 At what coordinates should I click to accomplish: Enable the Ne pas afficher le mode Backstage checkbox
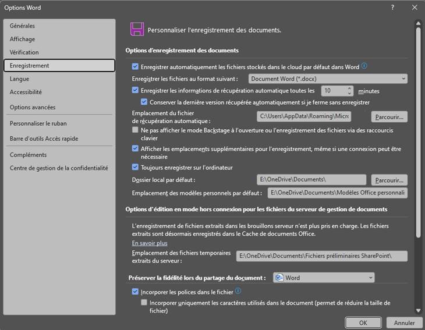[x=136, y=130]
